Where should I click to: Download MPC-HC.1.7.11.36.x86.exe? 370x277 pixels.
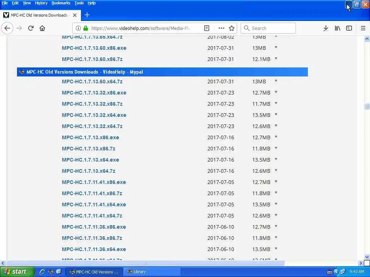94,227
